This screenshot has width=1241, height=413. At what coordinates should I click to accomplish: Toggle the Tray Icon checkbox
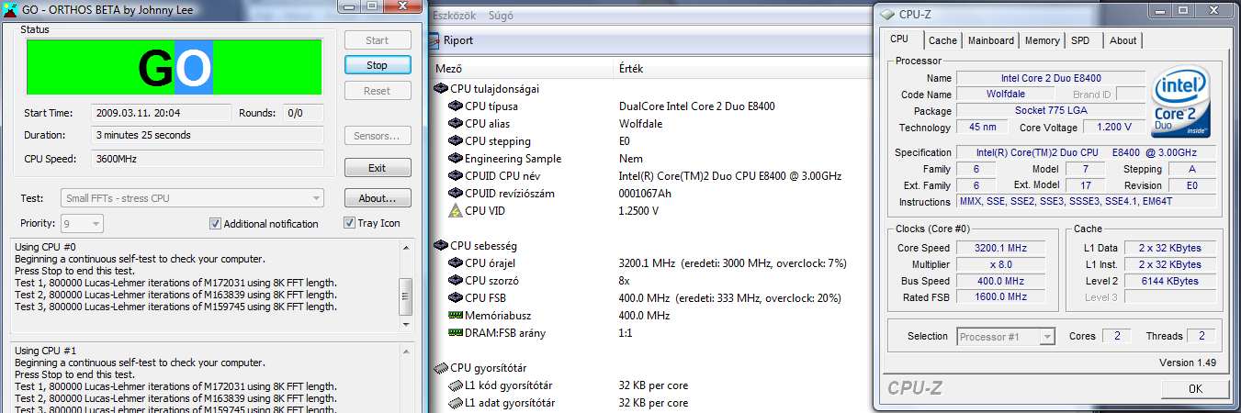coord(350,223)
